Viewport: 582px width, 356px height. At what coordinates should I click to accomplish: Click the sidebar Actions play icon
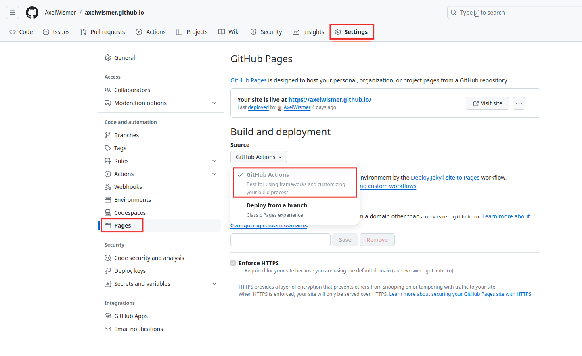108,174
